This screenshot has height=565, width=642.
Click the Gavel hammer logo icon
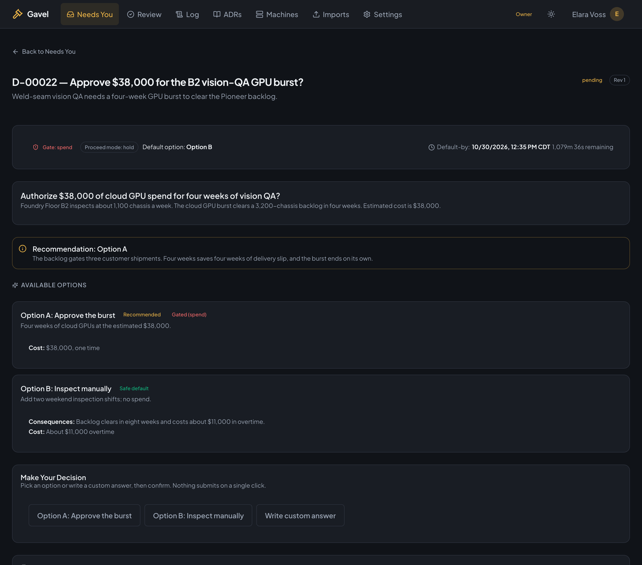pyautogui.click(x=17, y=14)
